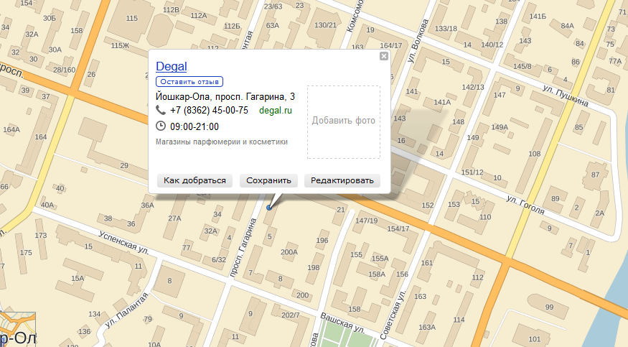
Task: Click the phone number +7 (8362) 45-00-75
Action: click(209, 110)
